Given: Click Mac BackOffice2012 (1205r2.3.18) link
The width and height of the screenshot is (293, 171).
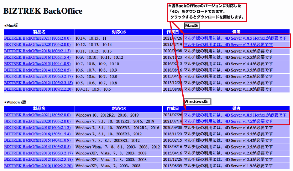Looking at the screenshot, I should pos(38,83).
